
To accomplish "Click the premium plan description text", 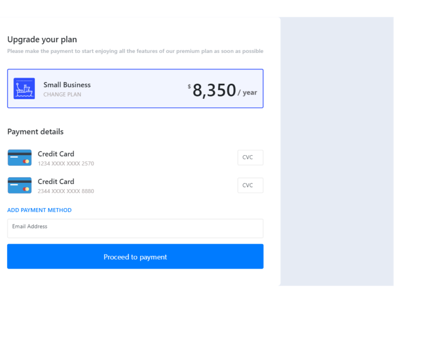I will tap(135, 51).
